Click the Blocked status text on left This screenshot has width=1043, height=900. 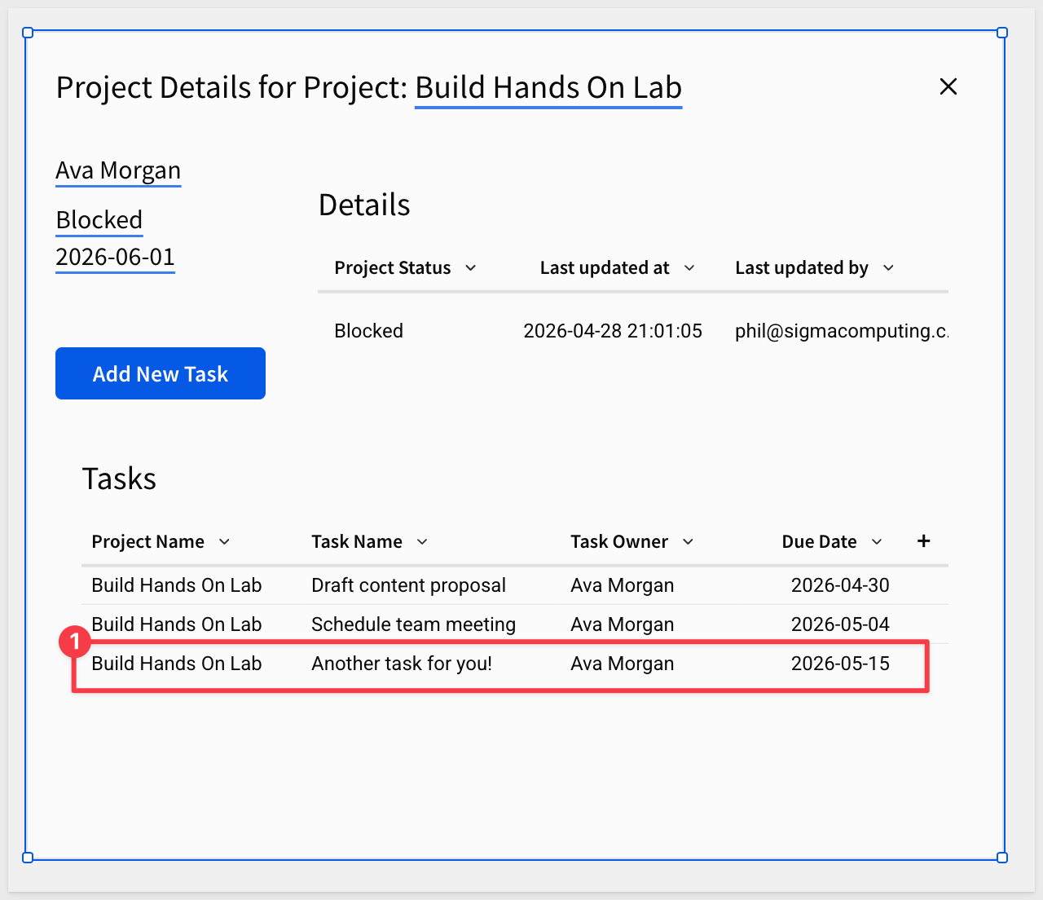(x=99, y=220)
